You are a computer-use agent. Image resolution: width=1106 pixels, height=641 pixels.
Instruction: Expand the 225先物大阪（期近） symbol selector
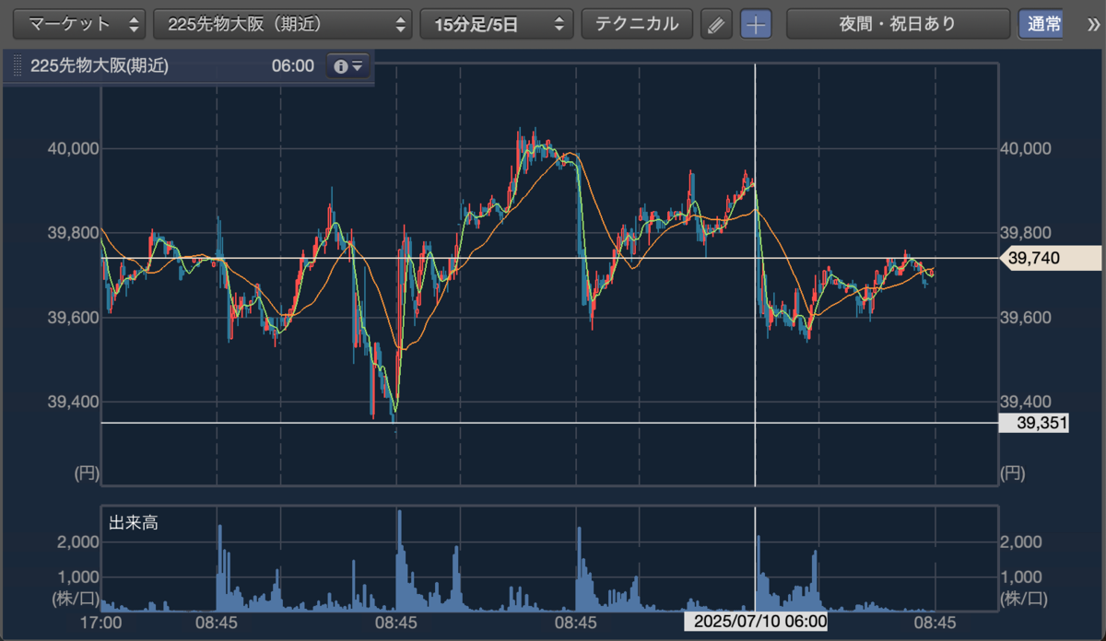tap(283, 24)
